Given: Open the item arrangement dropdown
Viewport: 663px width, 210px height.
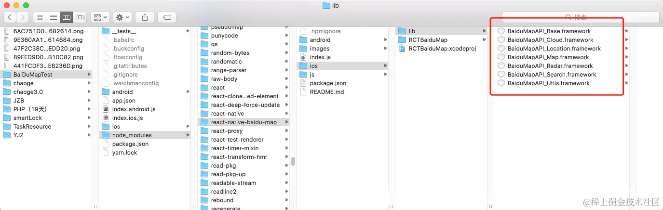Looking at the screenshot, I should pos(100,17).
